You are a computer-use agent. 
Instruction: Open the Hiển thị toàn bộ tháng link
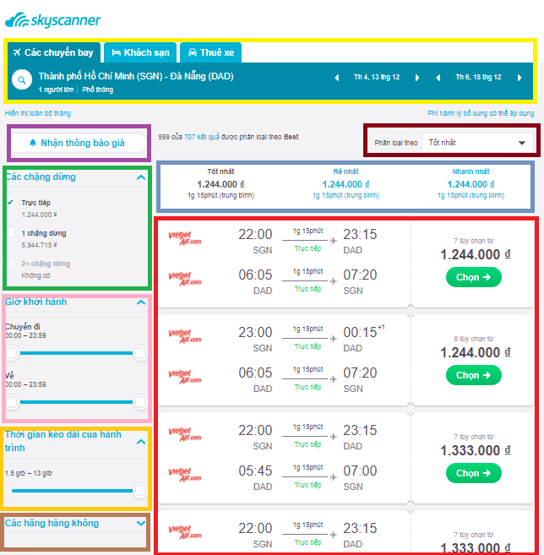(x=38, y=113)
